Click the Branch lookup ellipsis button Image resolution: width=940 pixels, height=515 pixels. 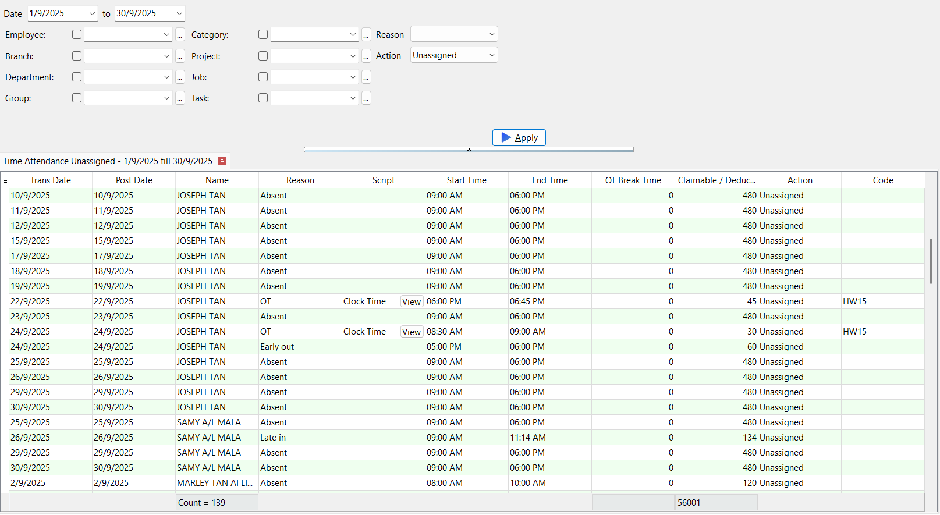(180, 56)
